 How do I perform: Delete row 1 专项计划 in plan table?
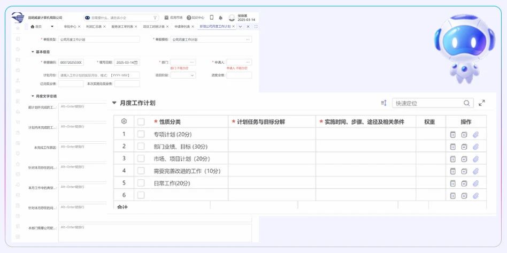pos(452,135)
